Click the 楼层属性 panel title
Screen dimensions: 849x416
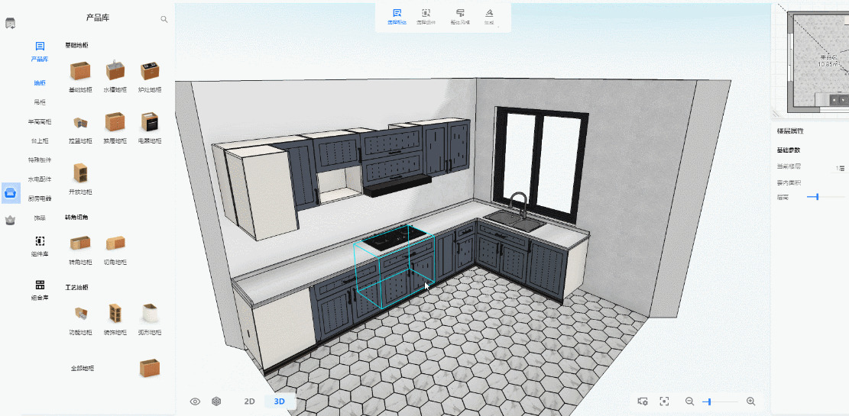pyautogui.click(x=790, y=131)
